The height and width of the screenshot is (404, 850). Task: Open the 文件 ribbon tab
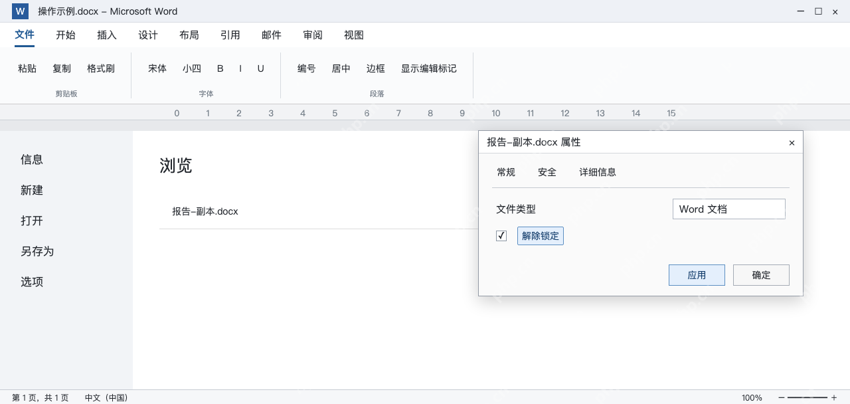click(25, 35)
